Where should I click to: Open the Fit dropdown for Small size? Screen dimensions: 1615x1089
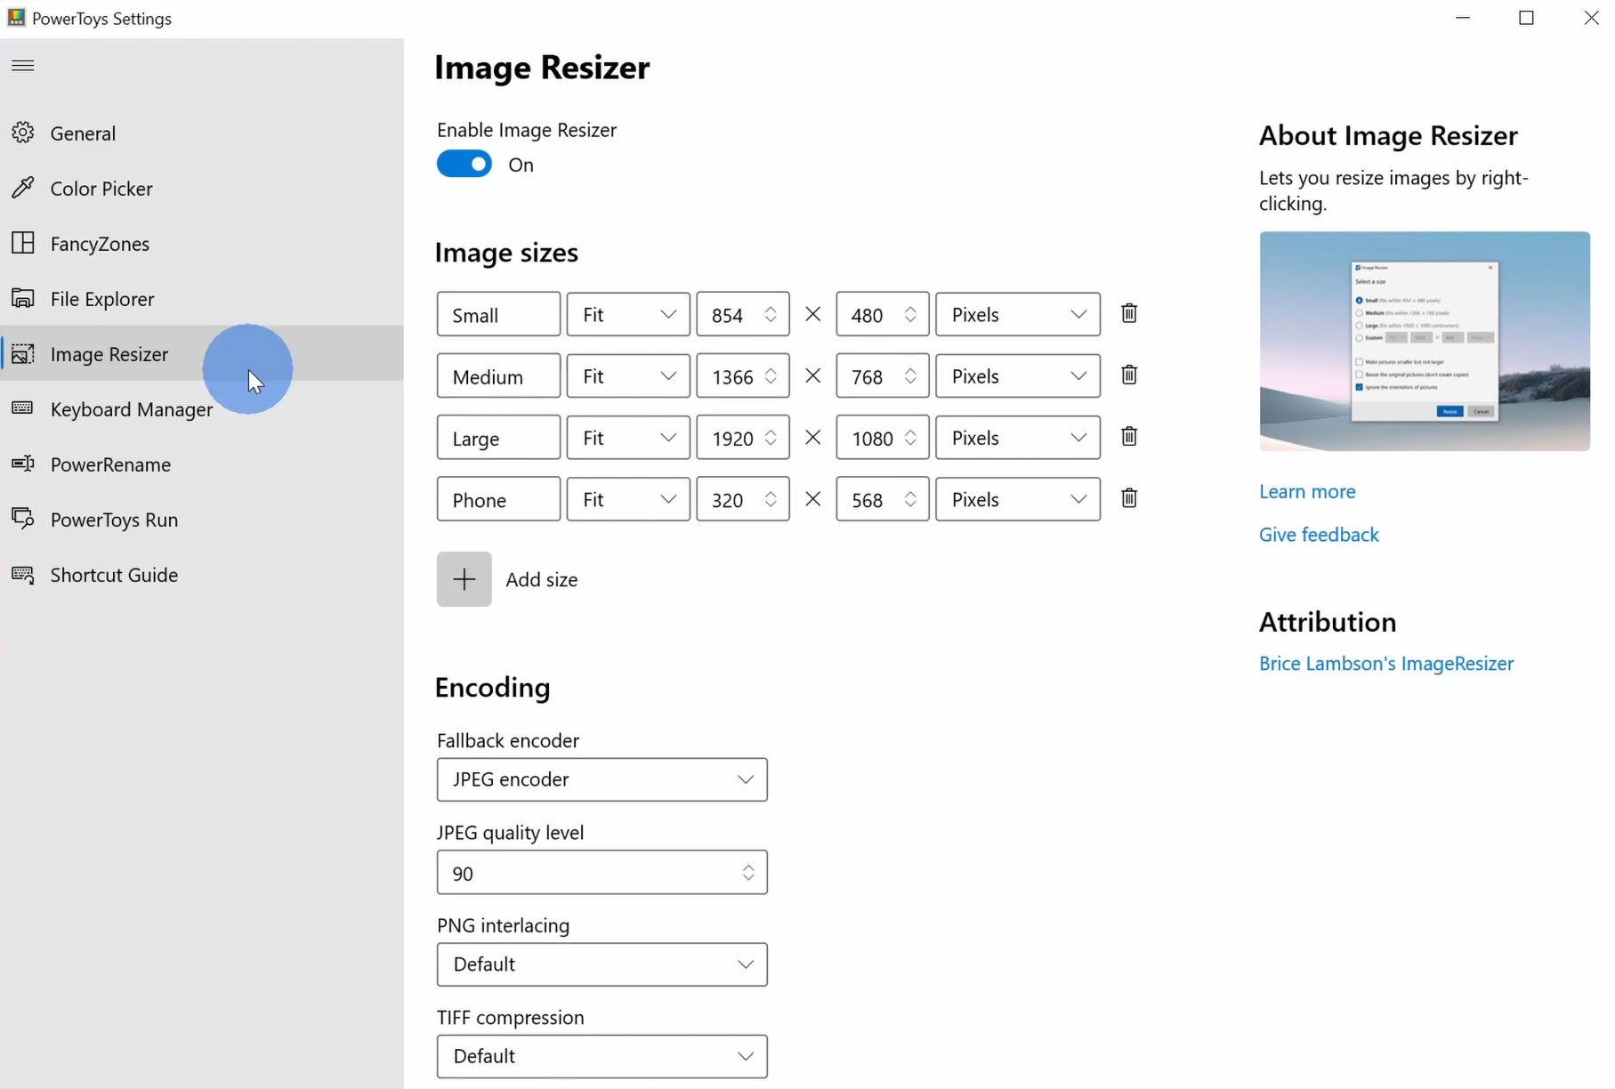(x=628, y=314)
